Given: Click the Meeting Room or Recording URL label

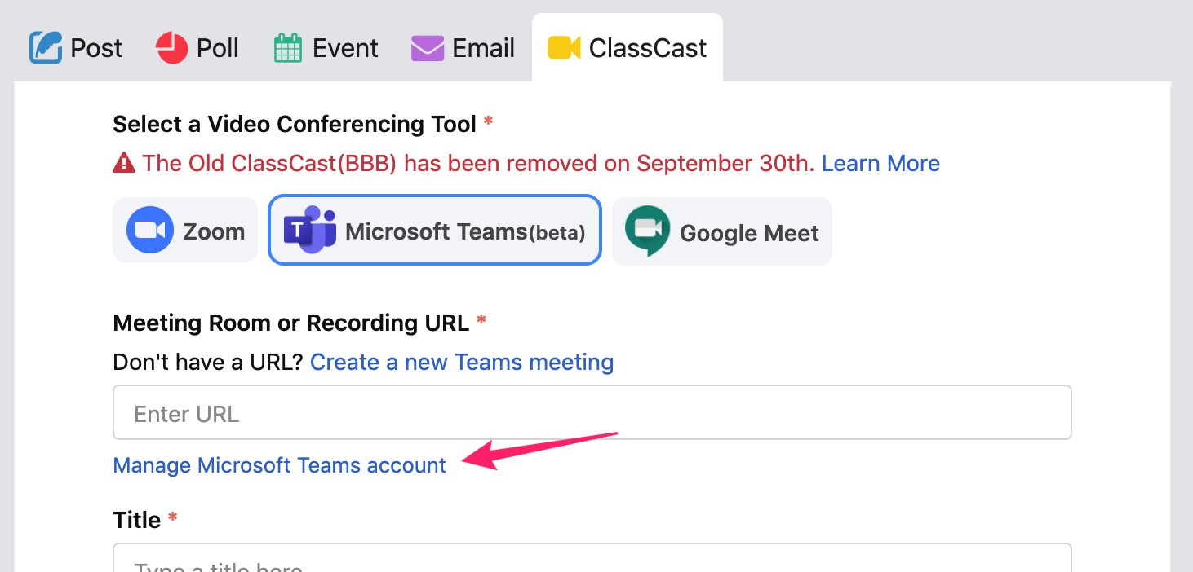Looking at the screenshot, I should (290, 323).
